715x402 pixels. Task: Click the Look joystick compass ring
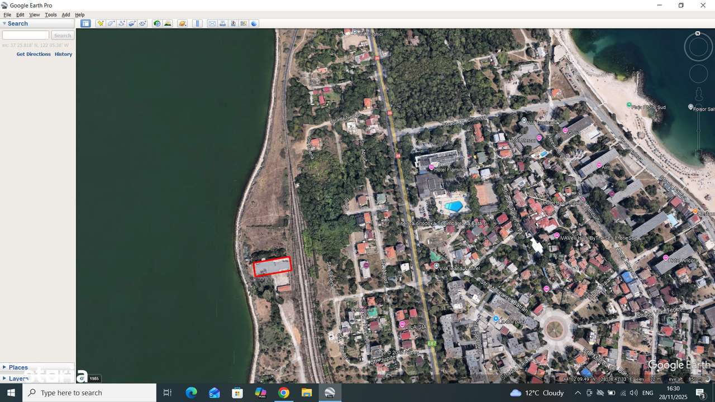[x=698, y=47]
